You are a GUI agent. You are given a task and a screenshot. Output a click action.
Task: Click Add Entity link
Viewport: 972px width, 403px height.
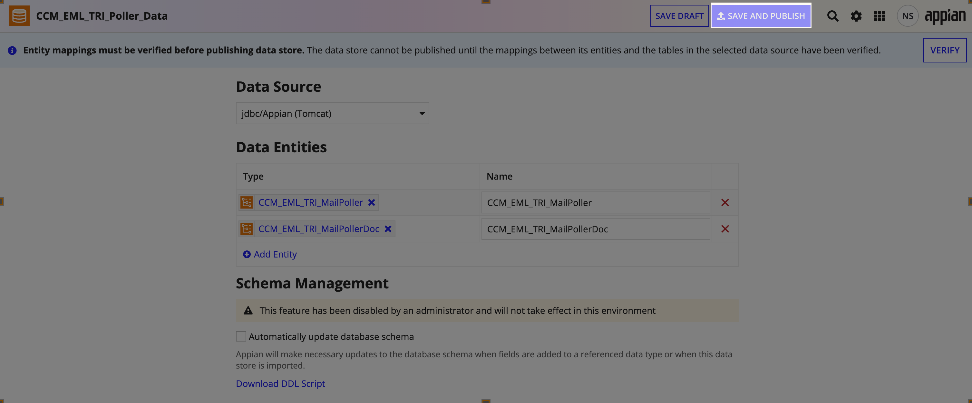(275, 254)
